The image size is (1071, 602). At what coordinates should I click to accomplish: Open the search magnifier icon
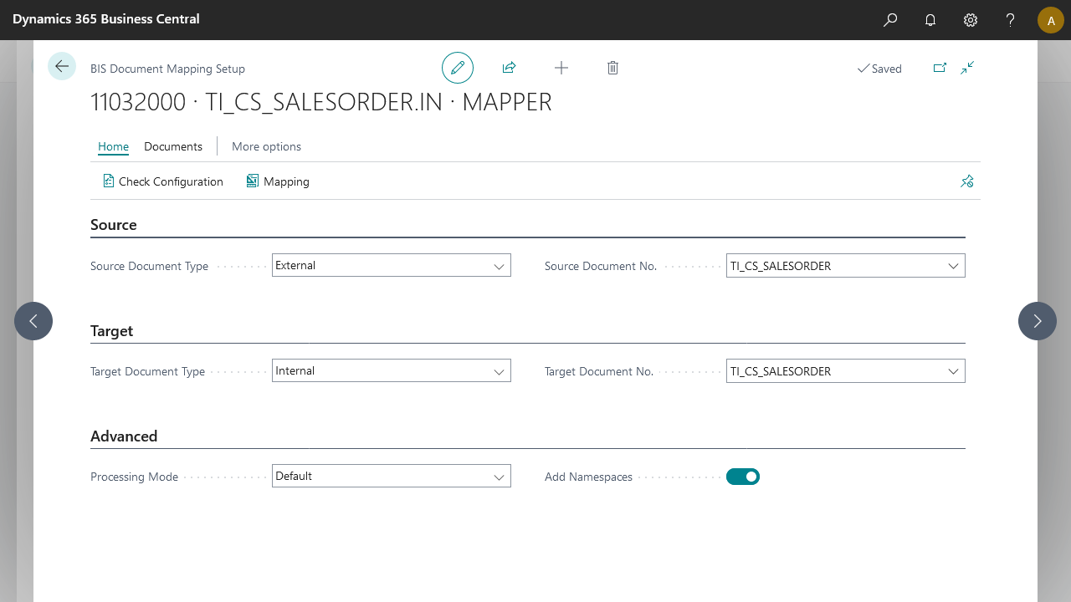point(890,19)
